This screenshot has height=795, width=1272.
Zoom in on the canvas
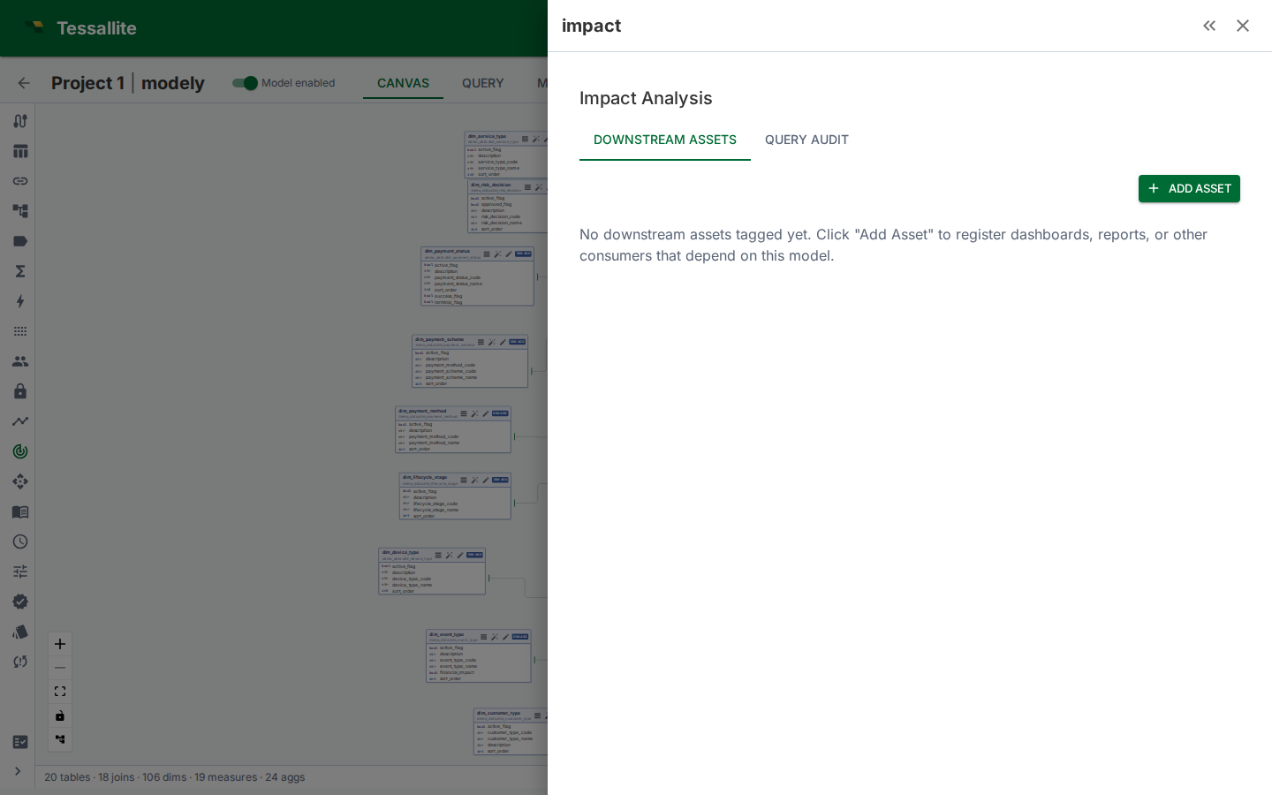tap(60, 644)
